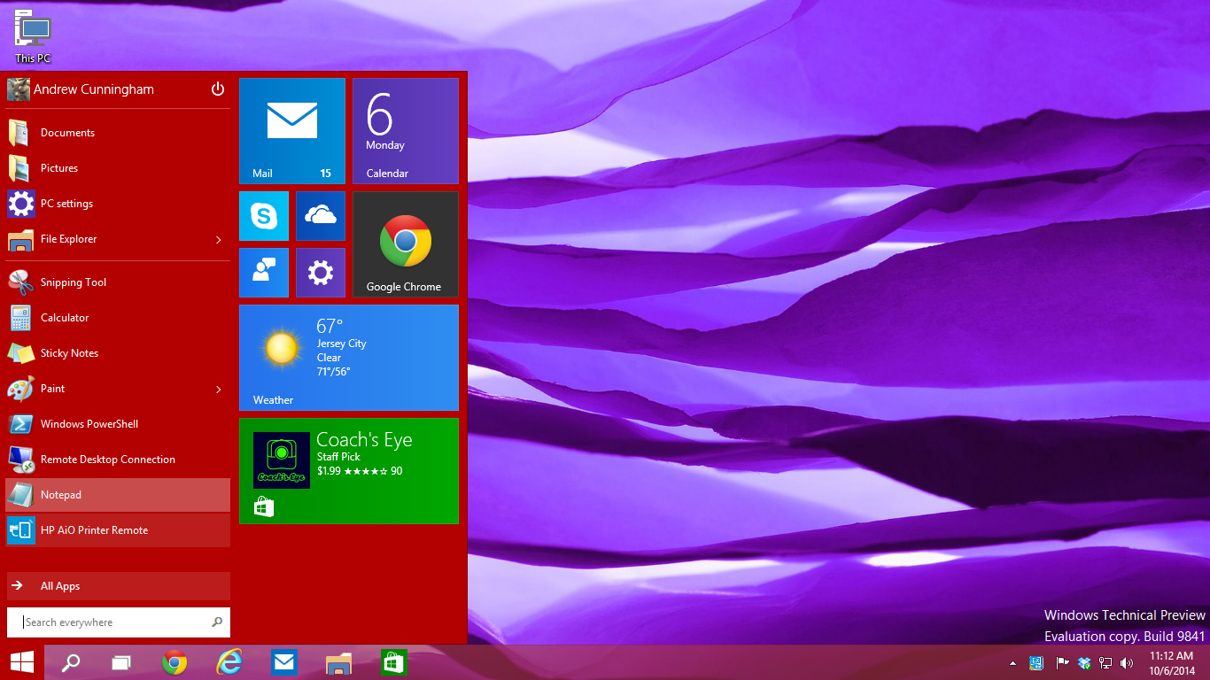
Task: Open the Skype tile
Action: (264, 216)
